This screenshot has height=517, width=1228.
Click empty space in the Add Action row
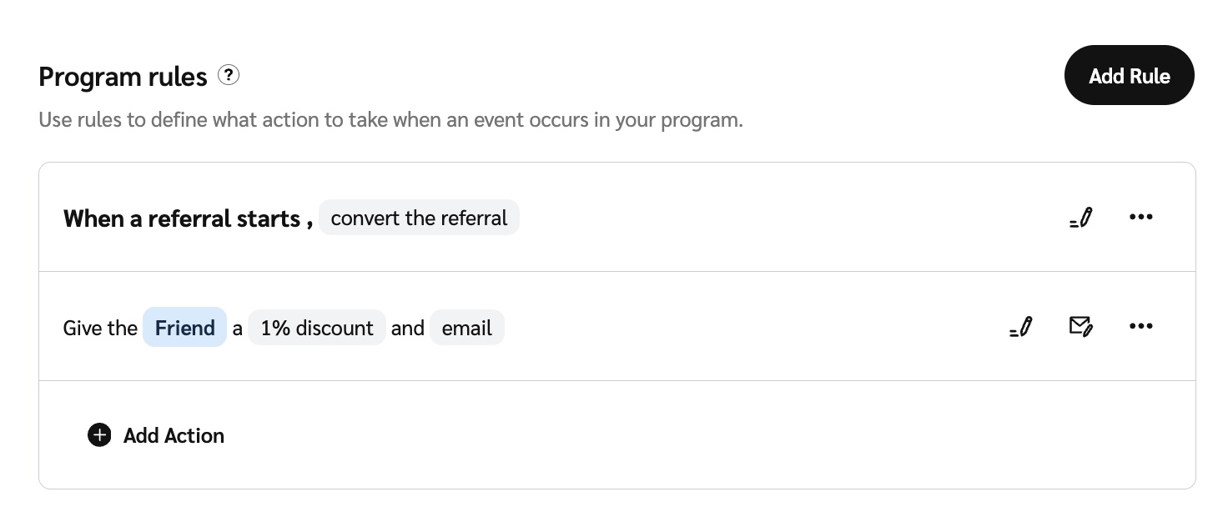click(667, 435)
